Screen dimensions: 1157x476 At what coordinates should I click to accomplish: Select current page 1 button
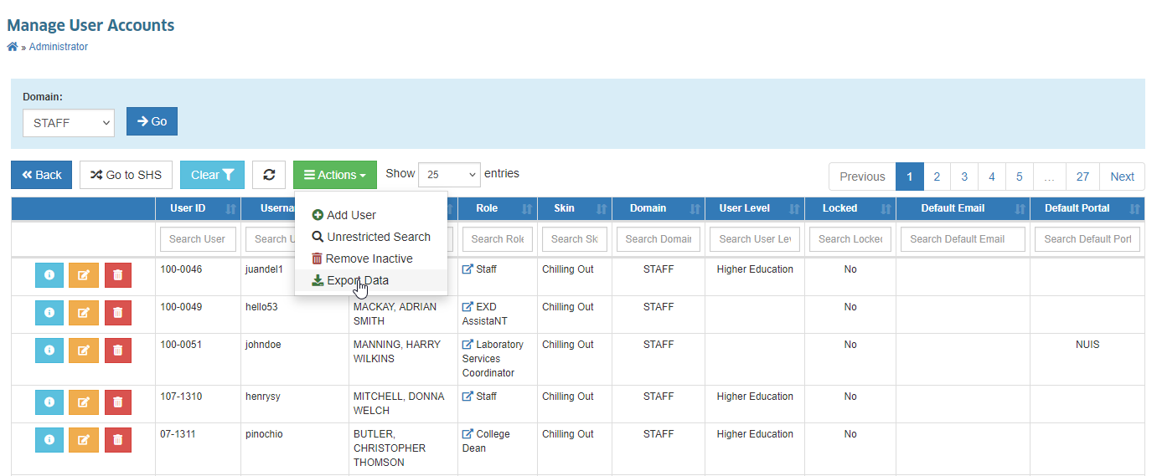pyautogui.click(x=909, y=177)
